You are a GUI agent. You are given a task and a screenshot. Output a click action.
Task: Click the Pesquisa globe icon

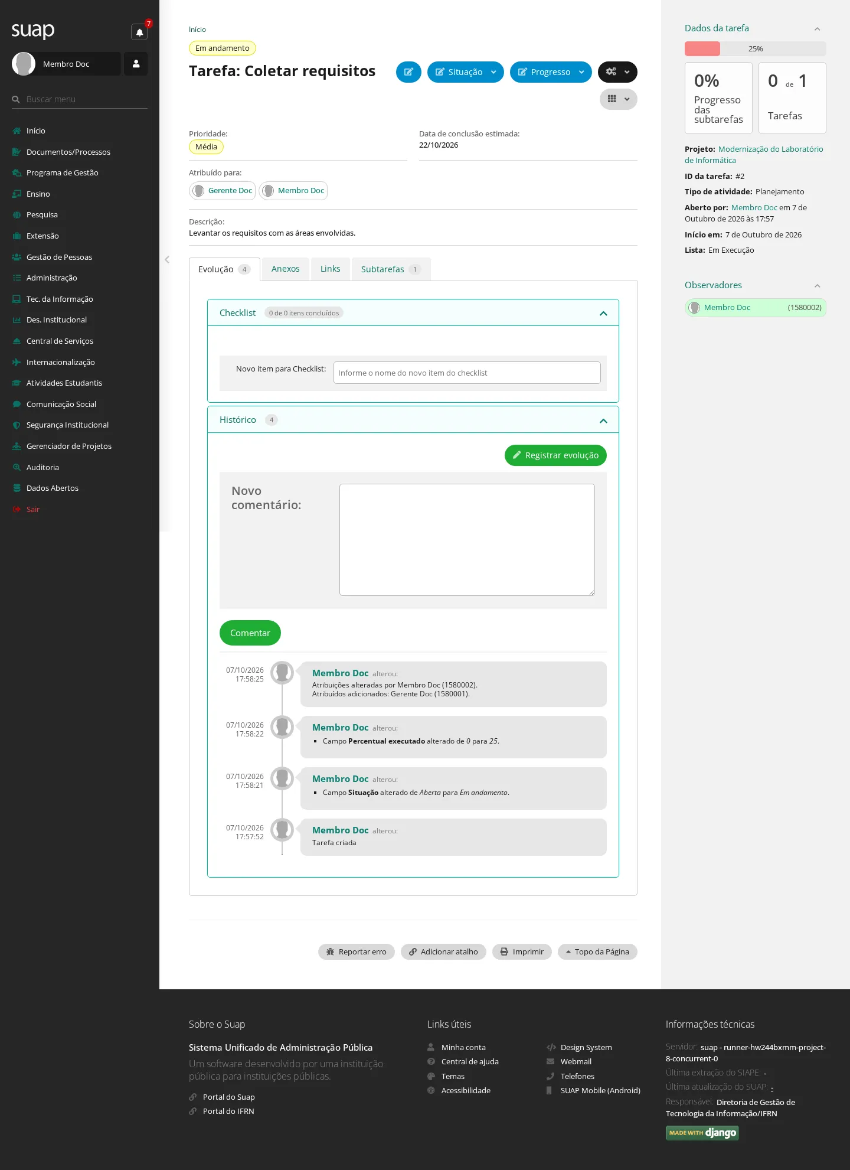[17, 215]
